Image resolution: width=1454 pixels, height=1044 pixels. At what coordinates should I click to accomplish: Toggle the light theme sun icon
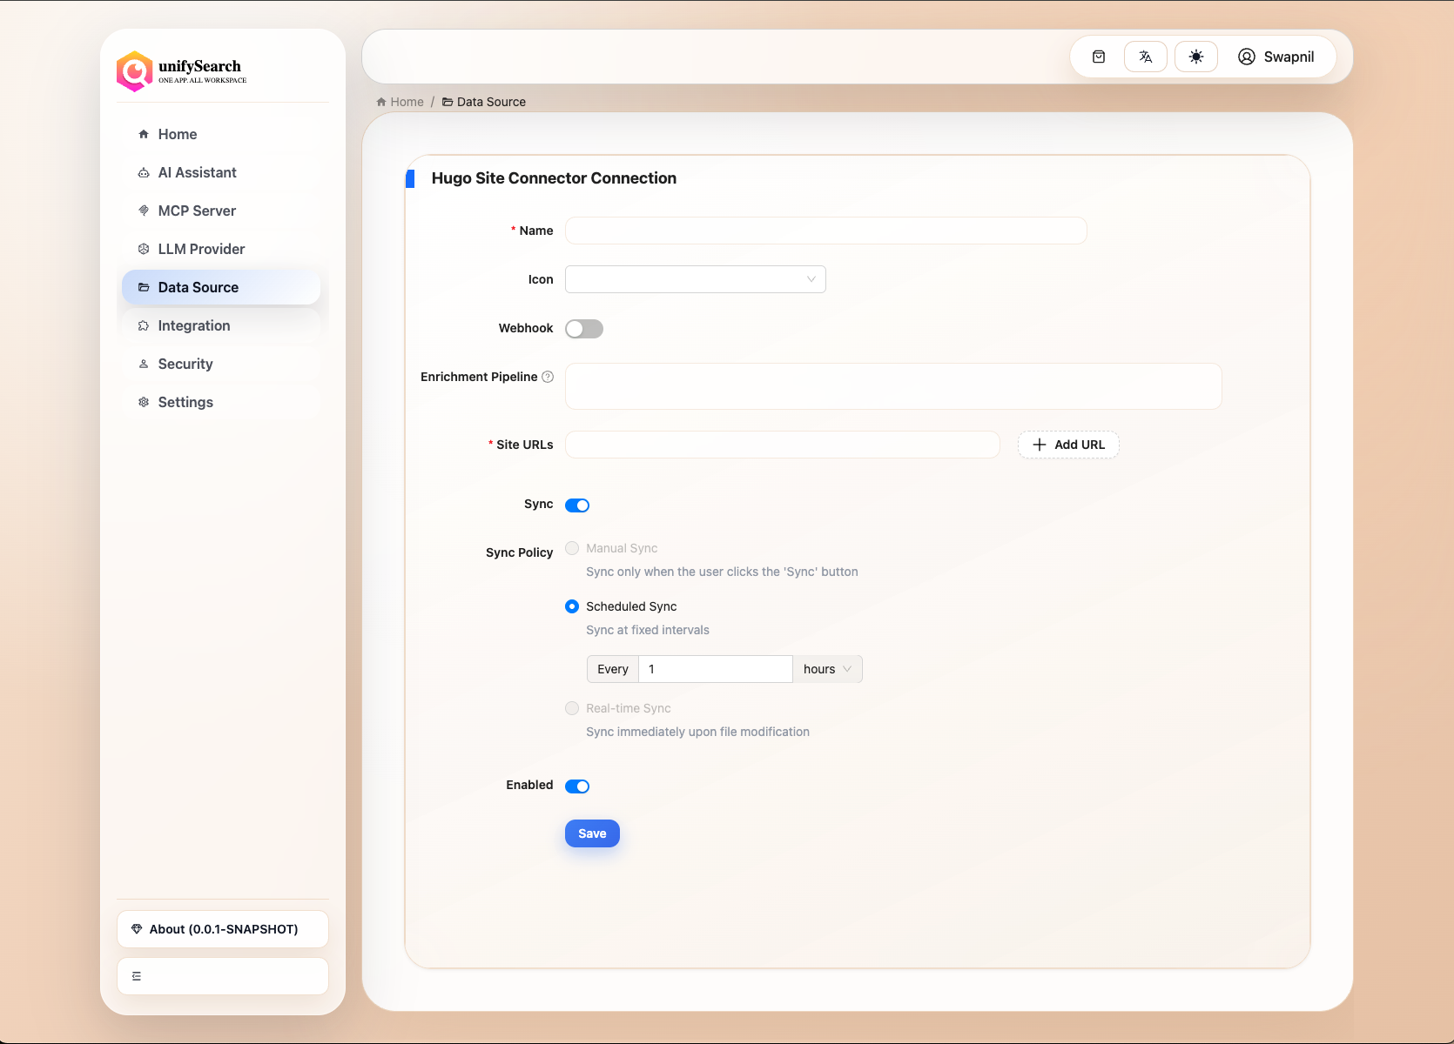click(x=1196, y=57)
